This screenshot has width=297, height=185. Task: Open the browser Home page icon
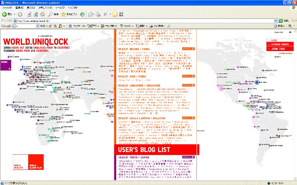click(42, 14)
